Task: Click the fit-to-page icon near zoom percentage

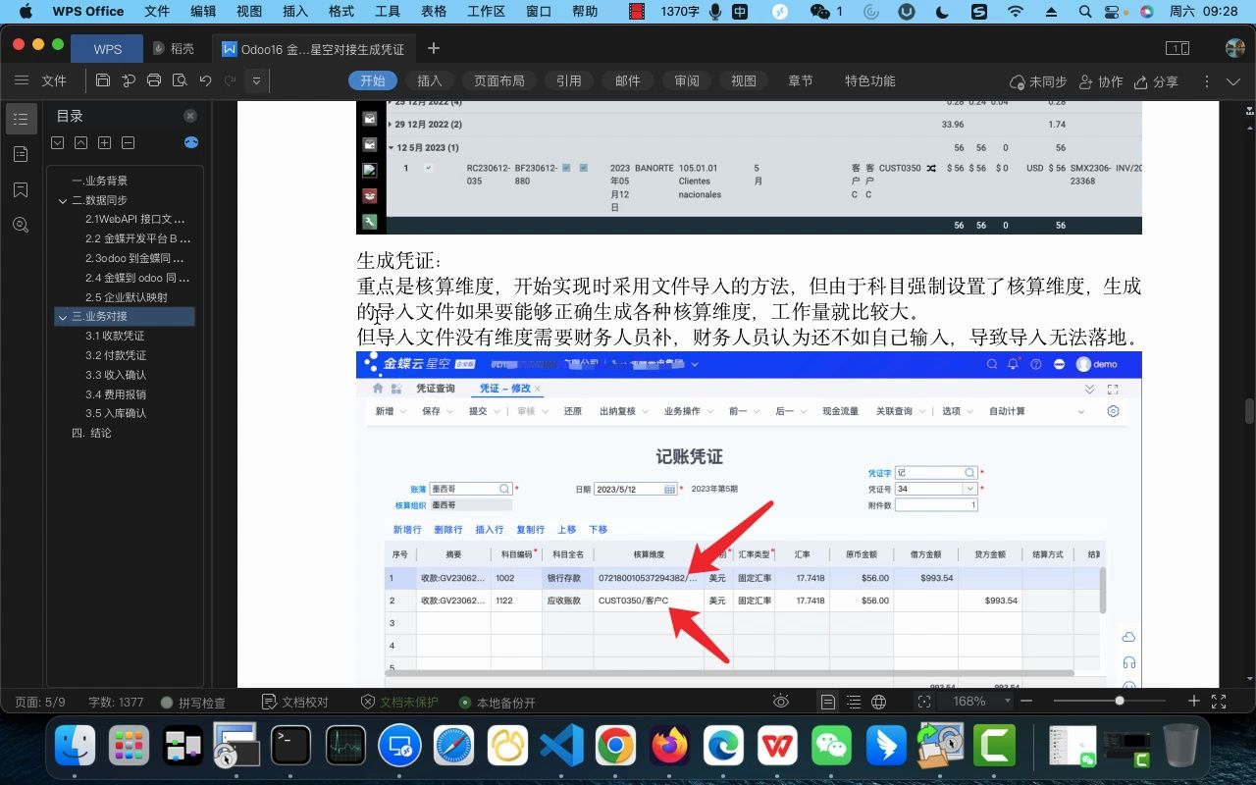Action: point(924,702)
